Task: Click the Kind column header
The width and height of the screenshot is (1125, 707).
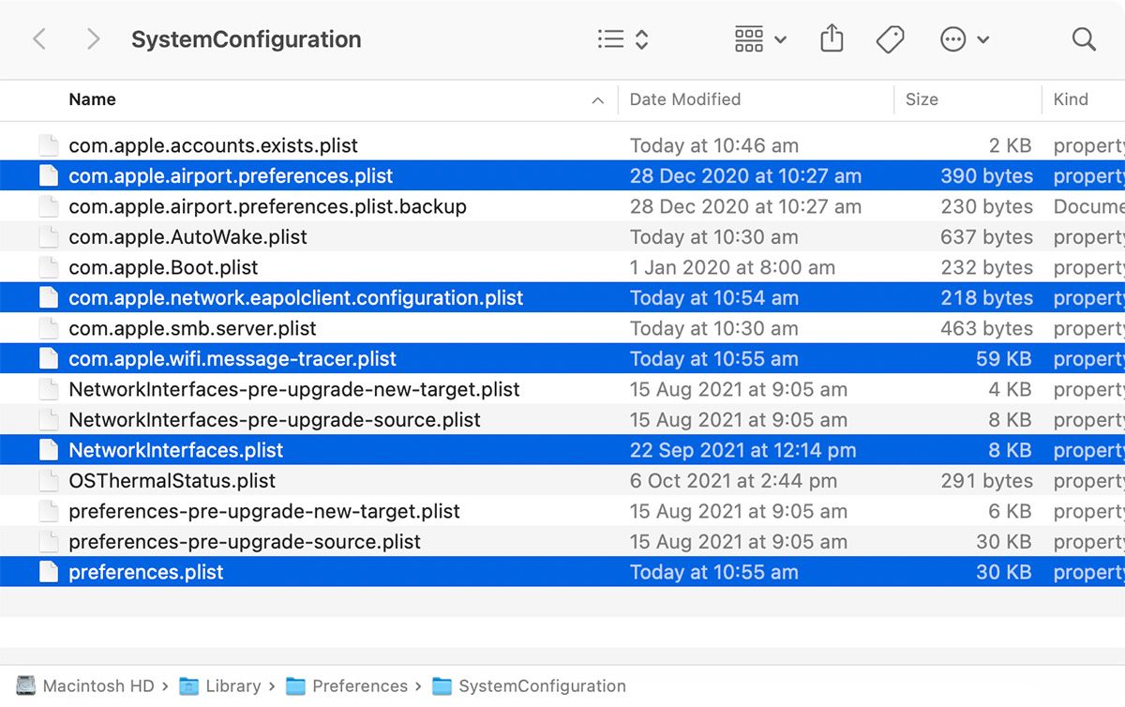Action: tap(1071, 99)
